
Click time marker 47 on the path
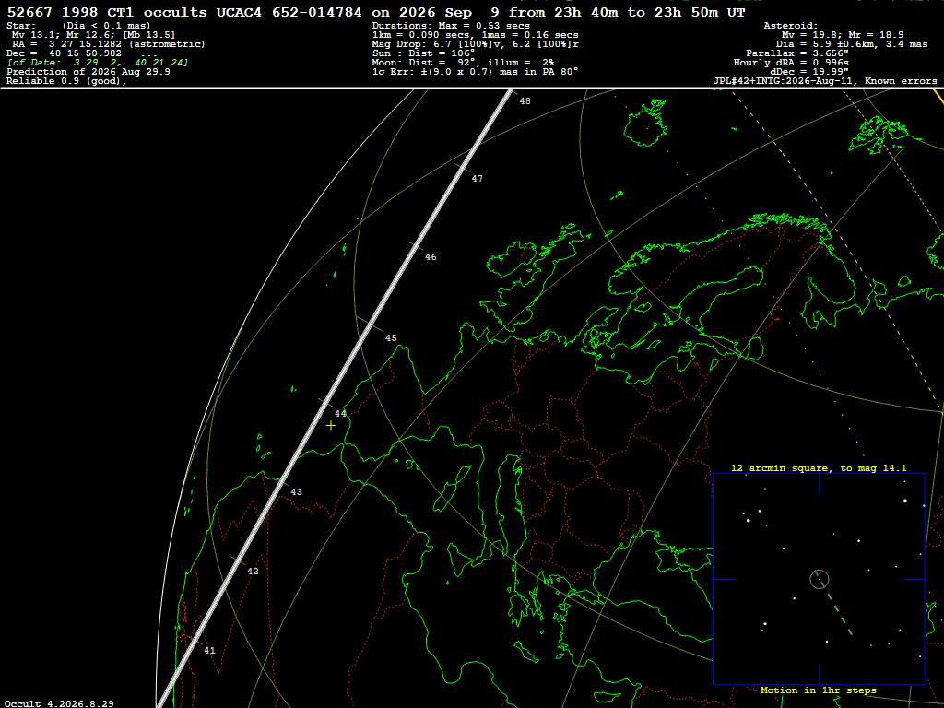pos(478,179)
